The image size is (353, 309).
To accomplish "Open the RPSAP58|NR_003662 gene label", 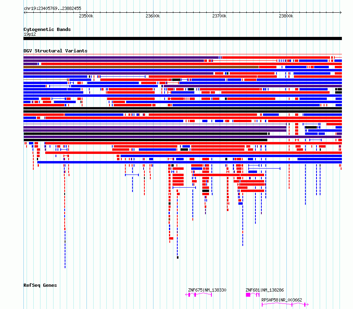I will coord(282,300).
